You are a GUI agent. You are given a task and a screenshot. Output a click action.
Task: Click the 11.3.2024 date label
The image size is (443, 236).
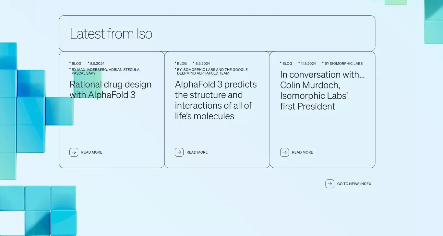point(308,64)
